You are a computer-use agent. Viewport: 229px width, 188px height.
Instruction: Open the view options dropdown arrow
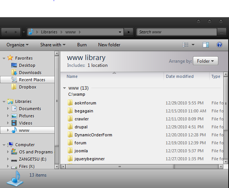pyautogui.click(x=193, y=45)
